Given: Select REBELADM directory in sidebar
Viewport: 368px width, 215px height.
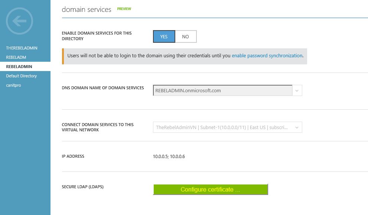Looking at the screenshot, I should click(x=16, y=57).
